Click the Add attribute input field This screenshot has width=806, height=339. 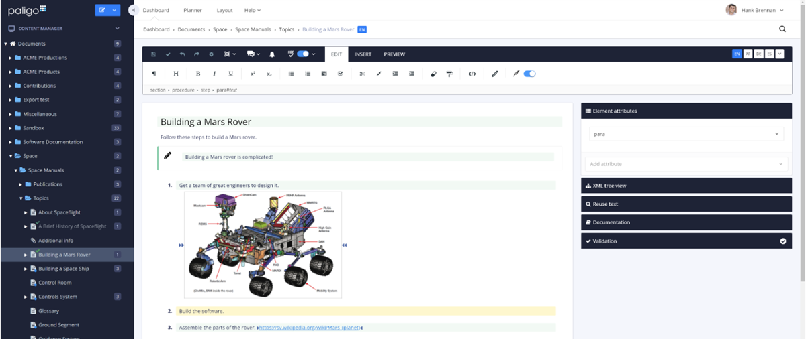[x=685, y=164]
